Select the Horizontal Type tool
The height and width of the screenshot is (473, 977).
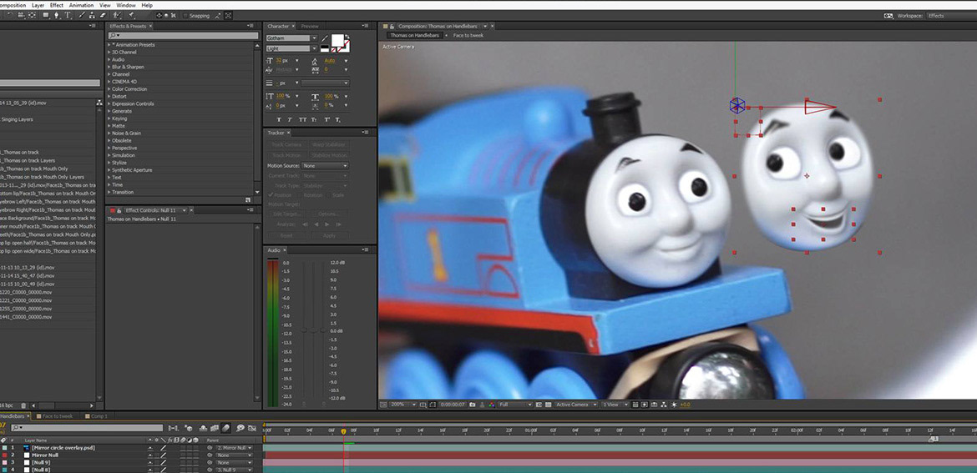68,15
